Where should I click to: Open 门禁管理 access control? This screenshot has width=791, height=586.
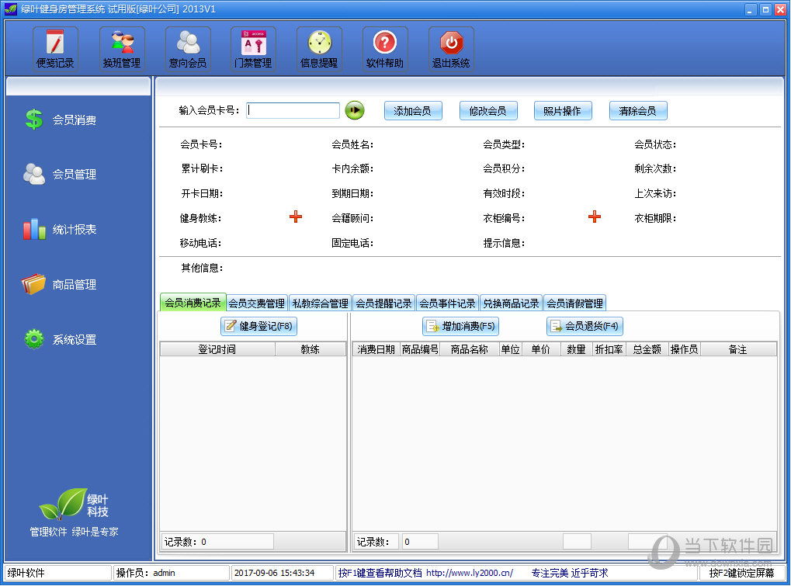click(253, 48)
